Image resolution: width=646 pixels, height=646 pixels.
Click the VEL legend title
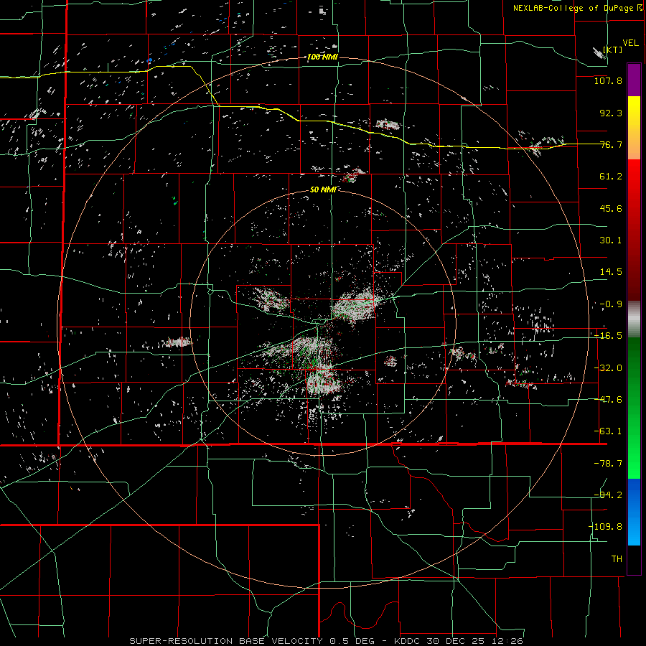point(630,43)
